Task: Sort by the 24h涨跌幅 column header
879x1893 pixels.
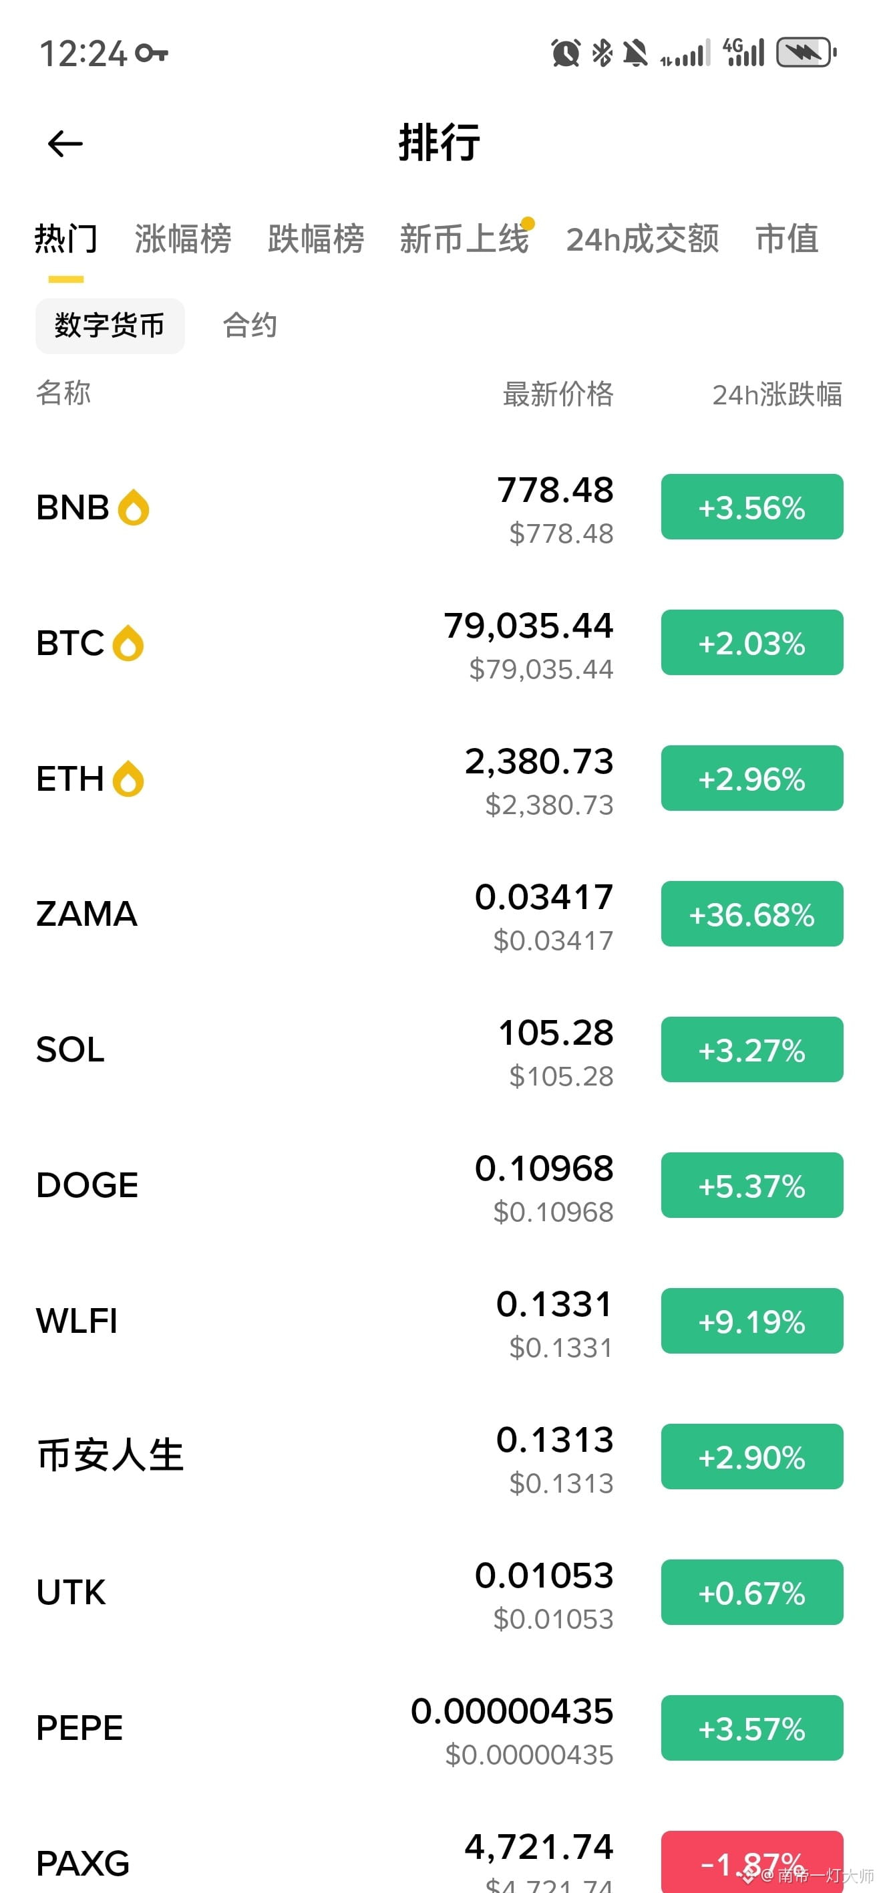Action: coord(777,394)
